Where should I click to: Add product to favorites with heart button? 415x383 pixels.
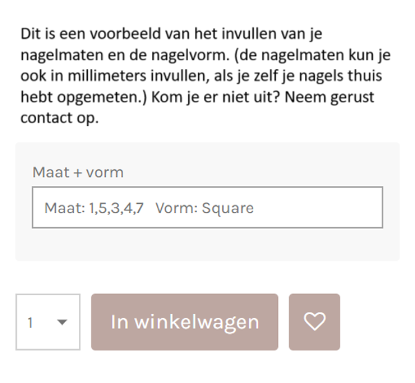click(315, 321)
